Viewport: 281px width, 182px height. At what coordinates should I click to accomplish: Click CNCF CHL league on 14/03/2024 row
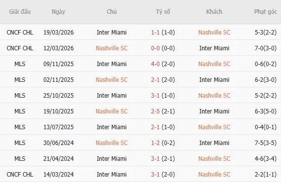[20, 175]
